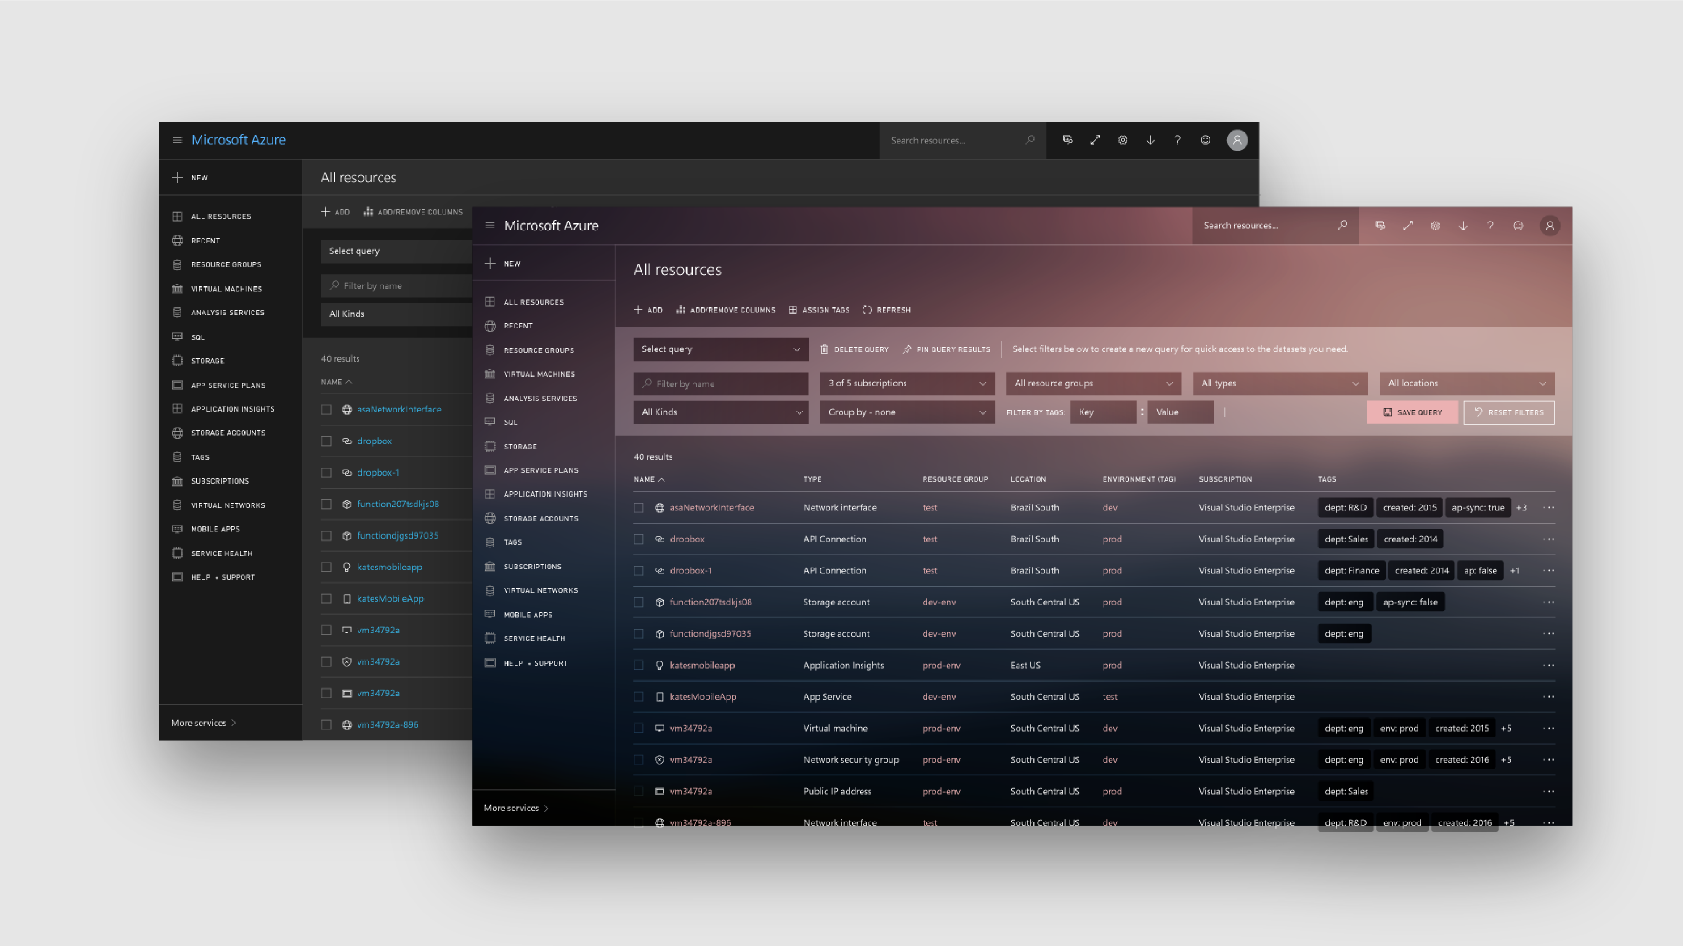The width and height of the screenshot is (1683, 946).
Task: Open All types dropdown
Action: 1280,383
